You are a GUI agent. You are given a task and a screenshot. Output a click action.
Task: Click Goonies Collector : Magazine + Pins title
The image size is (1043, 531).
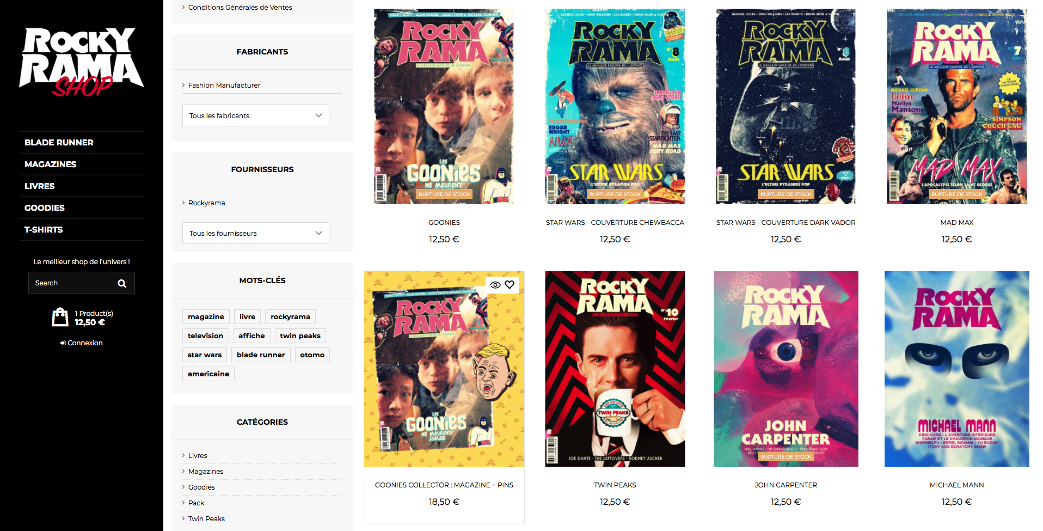tap(444, 485)
